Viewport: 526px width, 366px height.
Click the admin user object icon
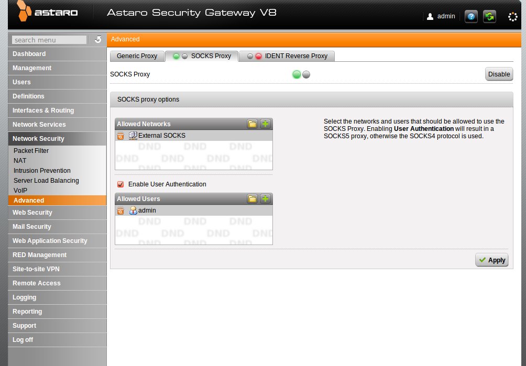[133, 210]
